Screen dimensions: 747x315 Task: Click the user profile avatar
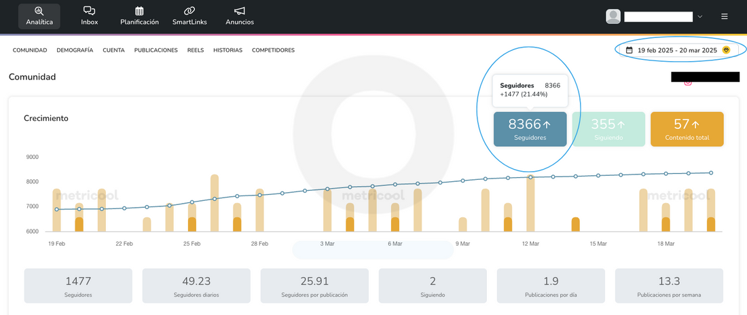click(613, 16)
